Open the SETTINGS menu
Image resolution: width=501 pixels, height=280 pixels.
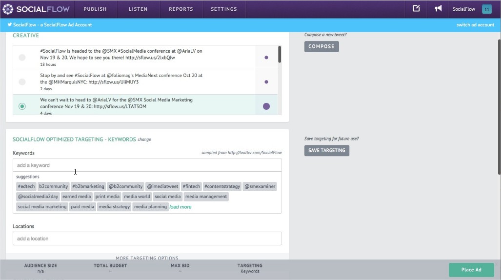[x=224, y=9]
